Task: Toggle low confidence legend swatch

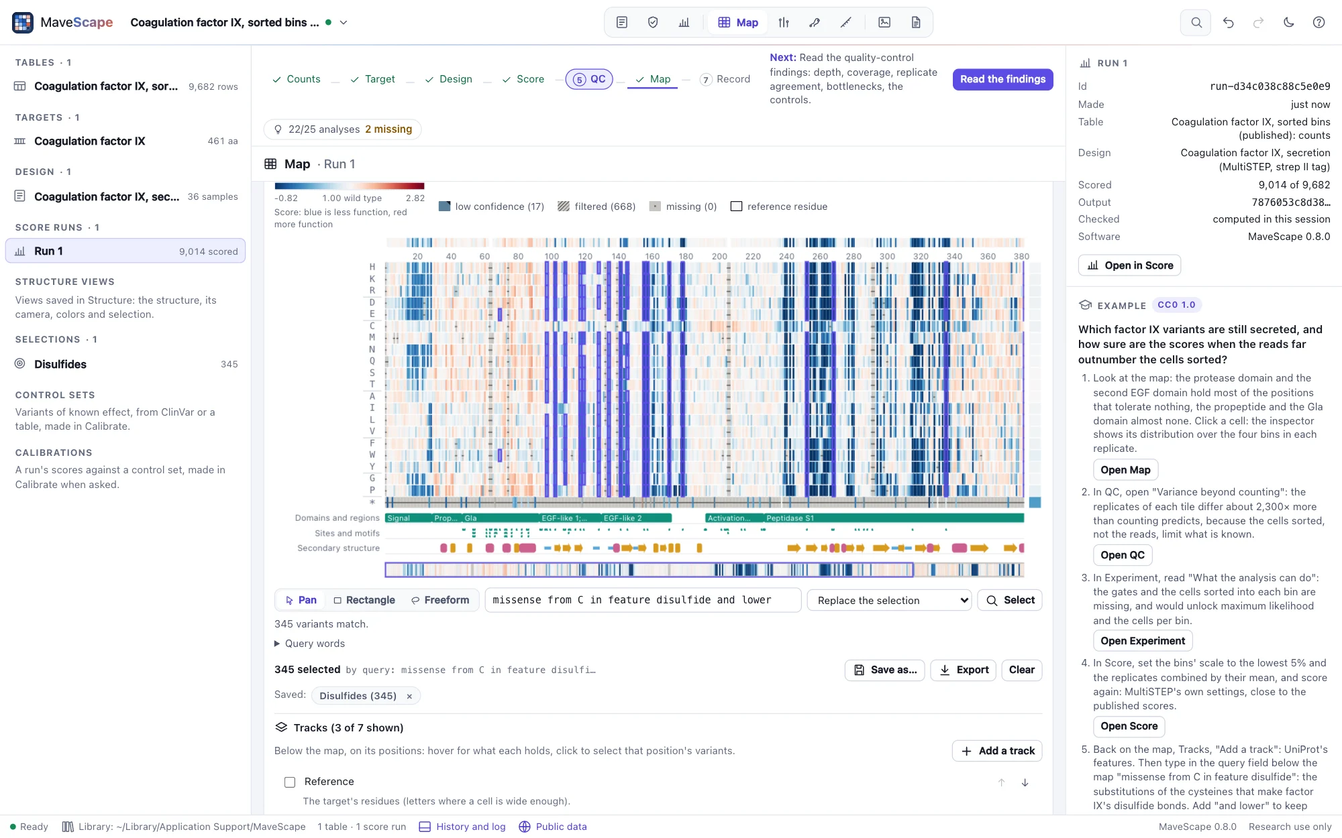Action: (444, 206)
